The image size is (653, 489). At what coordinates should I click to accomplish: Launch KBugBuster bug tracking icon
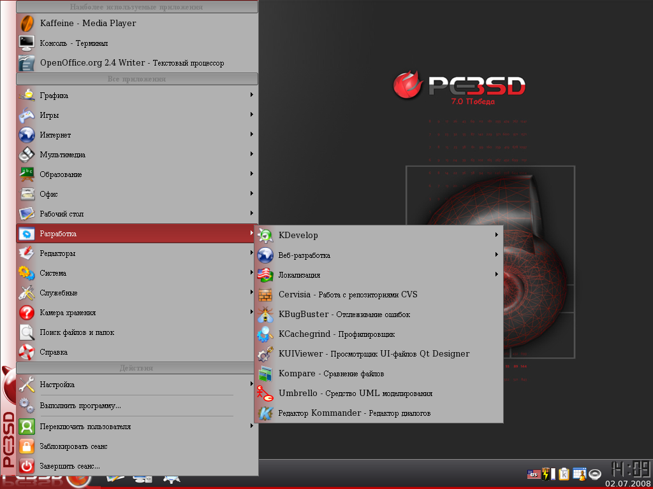(x=265, y=315)
